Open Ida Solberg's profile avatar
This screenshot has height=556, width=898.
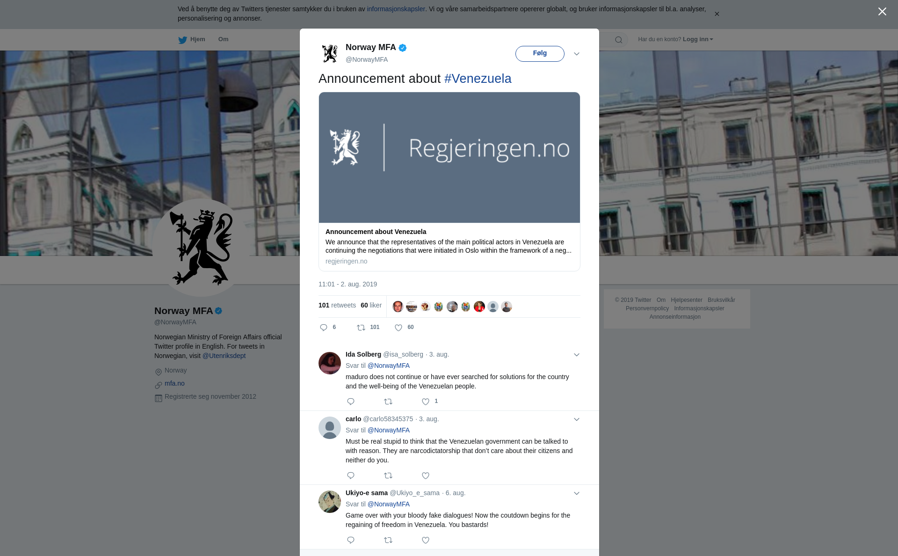click(x=330, y=363)
